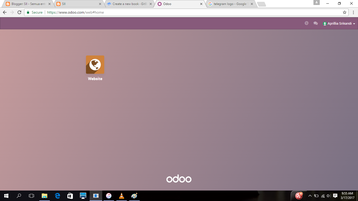Open the Paint palette app on taskbar
Image resolution: width=358 pixels, height=201 pixels.
pyautogui.click(x=134, y=196)
